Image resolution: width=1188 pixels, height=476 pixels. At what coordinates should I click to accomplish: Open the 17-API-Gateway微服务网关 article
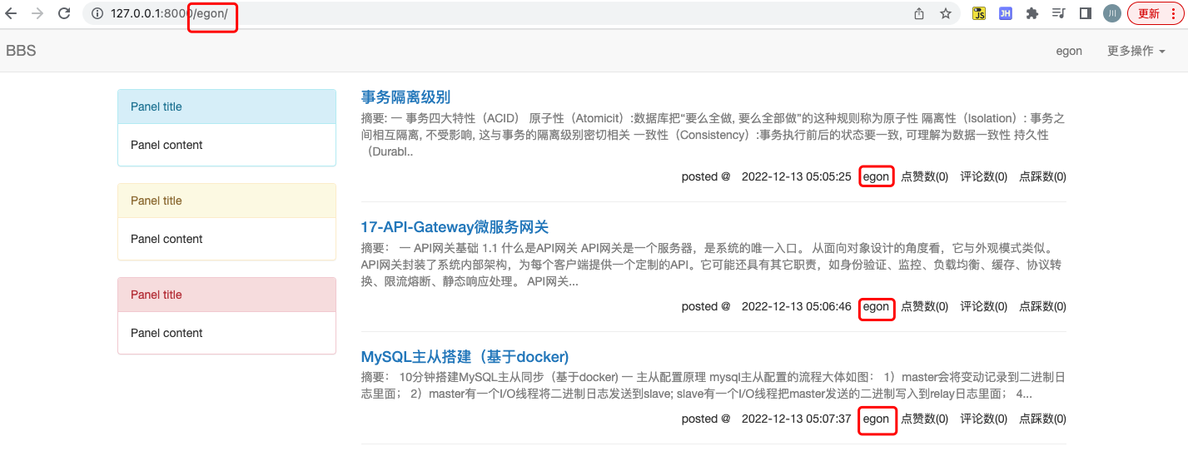455,227
